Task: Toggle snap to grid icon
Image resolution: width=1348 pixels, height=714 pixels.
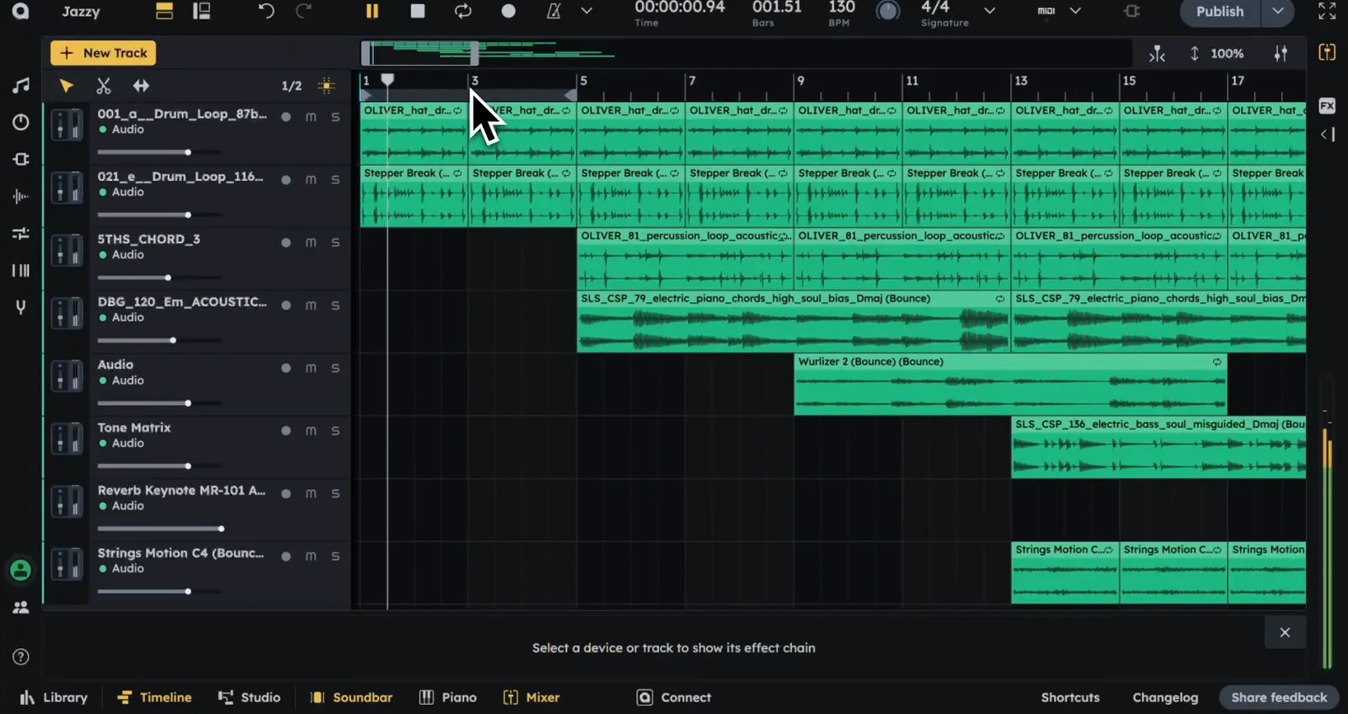Action: pos(327,86)
